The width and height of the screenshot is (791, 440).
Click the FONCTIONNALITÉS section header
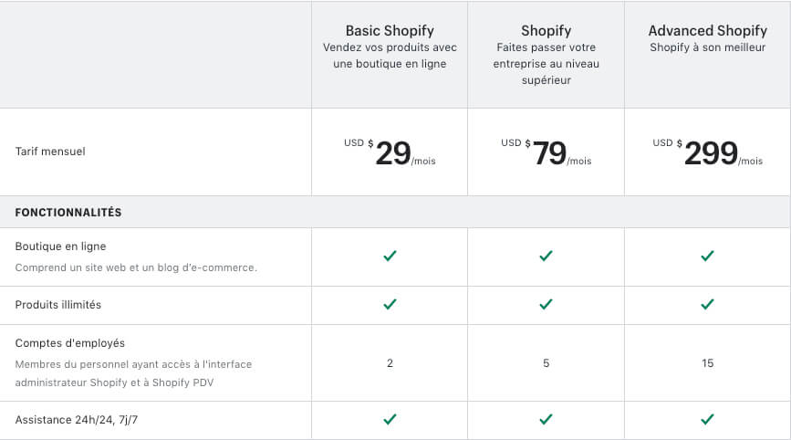pos(68,213)
